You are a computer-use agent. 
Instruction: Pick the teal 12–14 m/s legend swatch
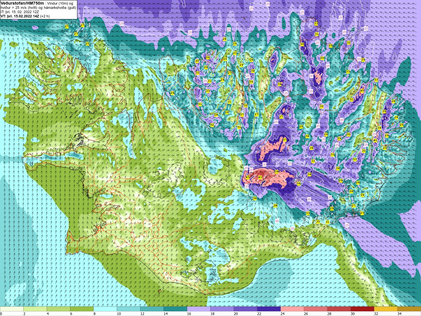pos(152,309)
